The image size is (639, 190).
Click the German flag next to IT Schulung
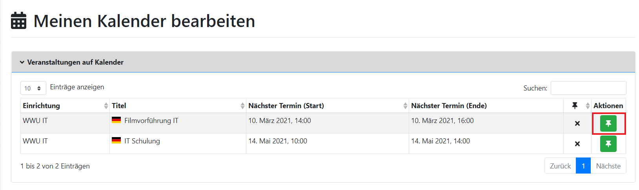tap(116, 141)
